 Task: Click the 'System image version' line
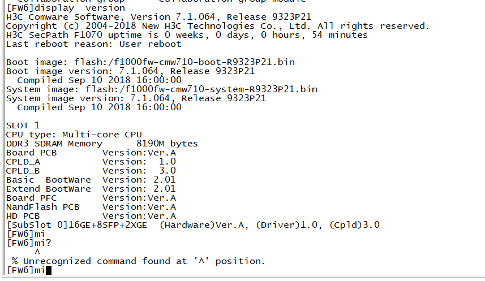(136, 98)
